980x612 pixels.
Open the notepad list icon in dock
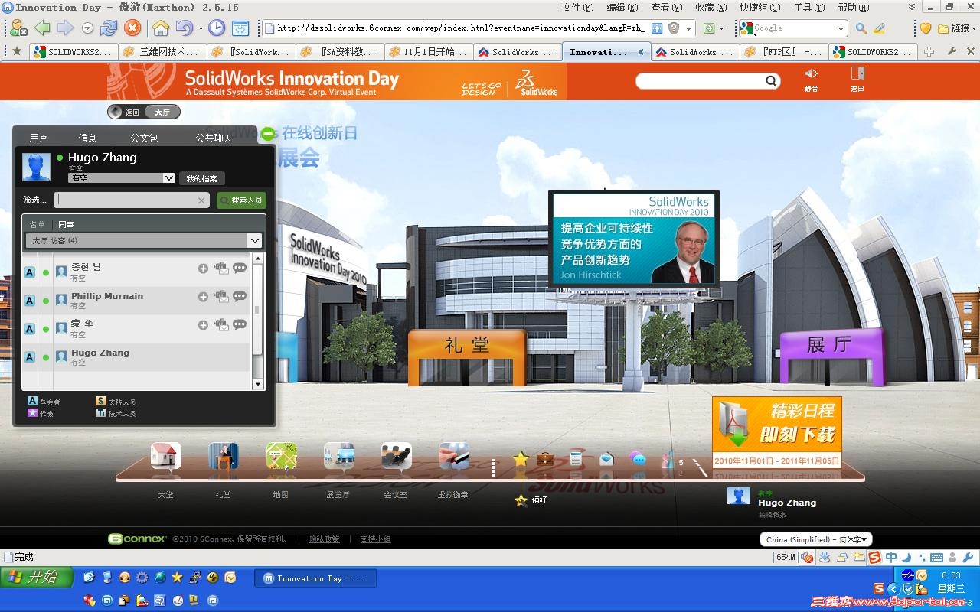click(x=576, y=459)
